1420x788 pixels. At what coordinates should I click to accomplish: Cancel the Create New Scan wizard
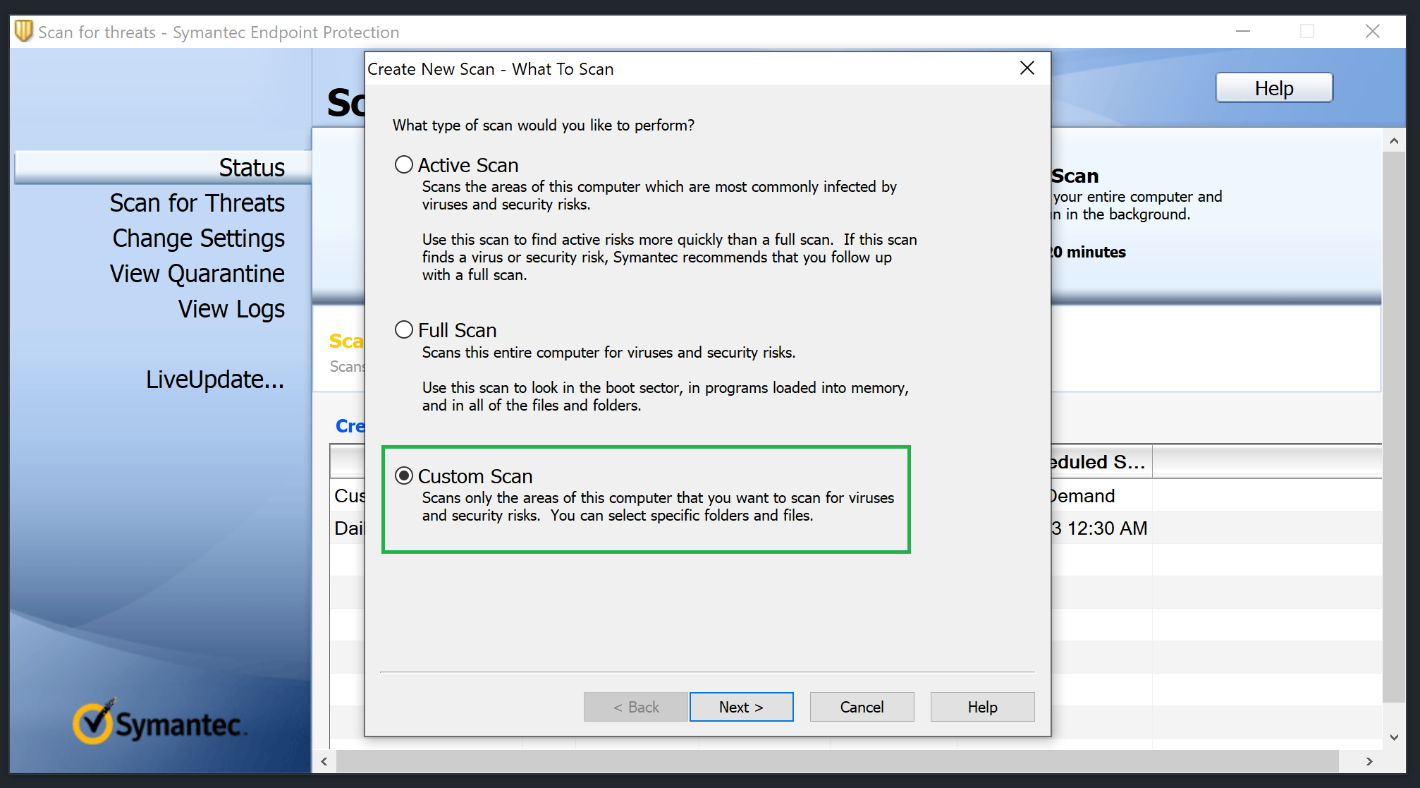click(862, 707)
